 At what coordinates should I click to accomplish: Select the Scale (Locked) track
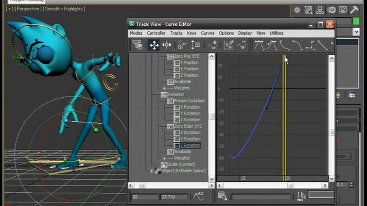(181, 164)
